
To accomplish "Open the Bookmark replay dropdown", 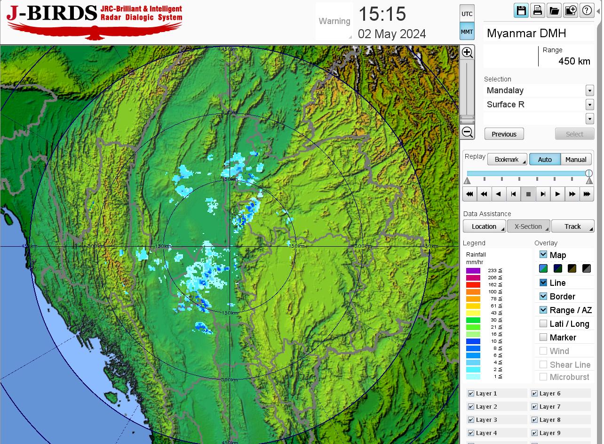I will (x=507, y=160).
